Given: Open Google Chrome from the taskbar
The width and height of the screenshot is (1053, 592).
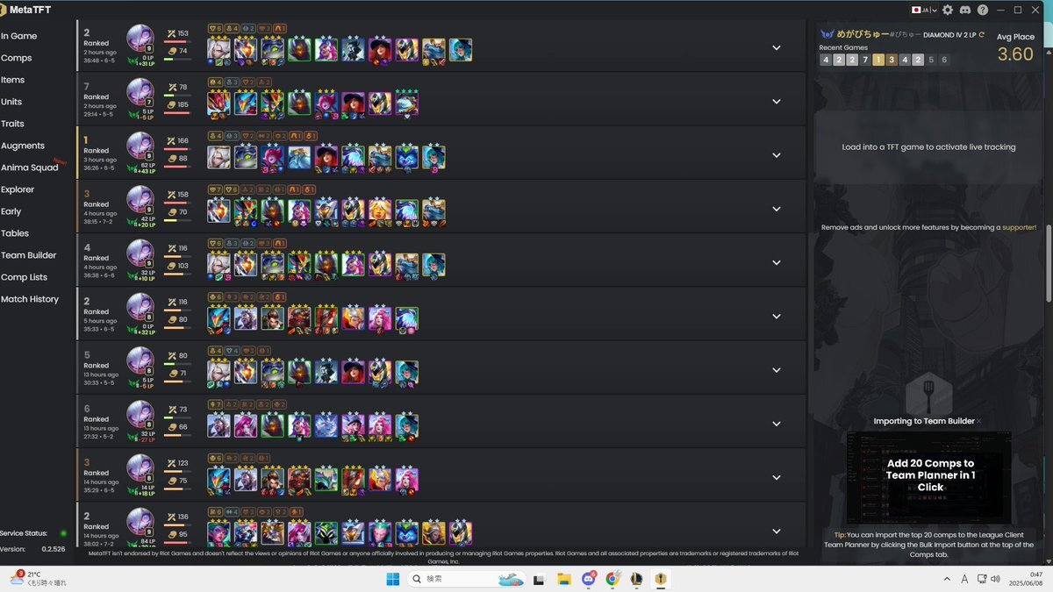Looking at the screenshot, I should [612, 579].
